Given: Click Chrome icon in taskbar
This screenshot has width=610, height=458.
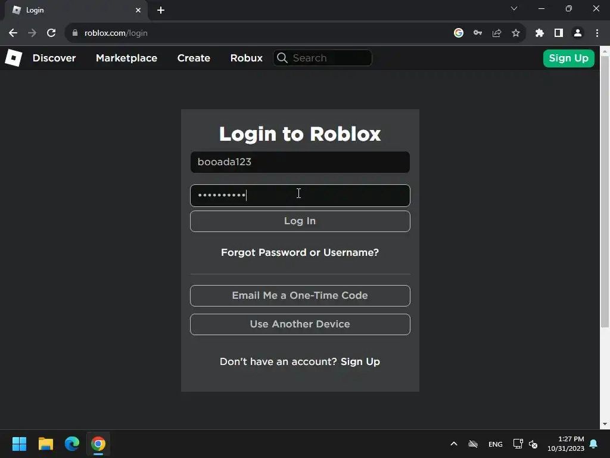Looking at the screenshot, I should click(x=98, y=444).
